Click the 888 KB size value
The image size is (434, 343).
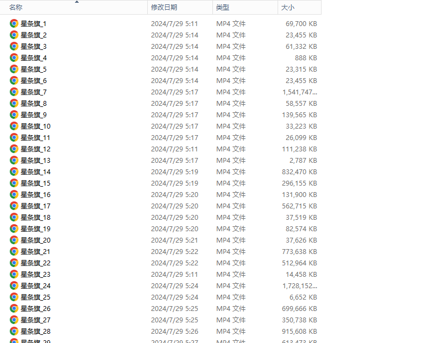pyautogui.click(x=306, y=58)
